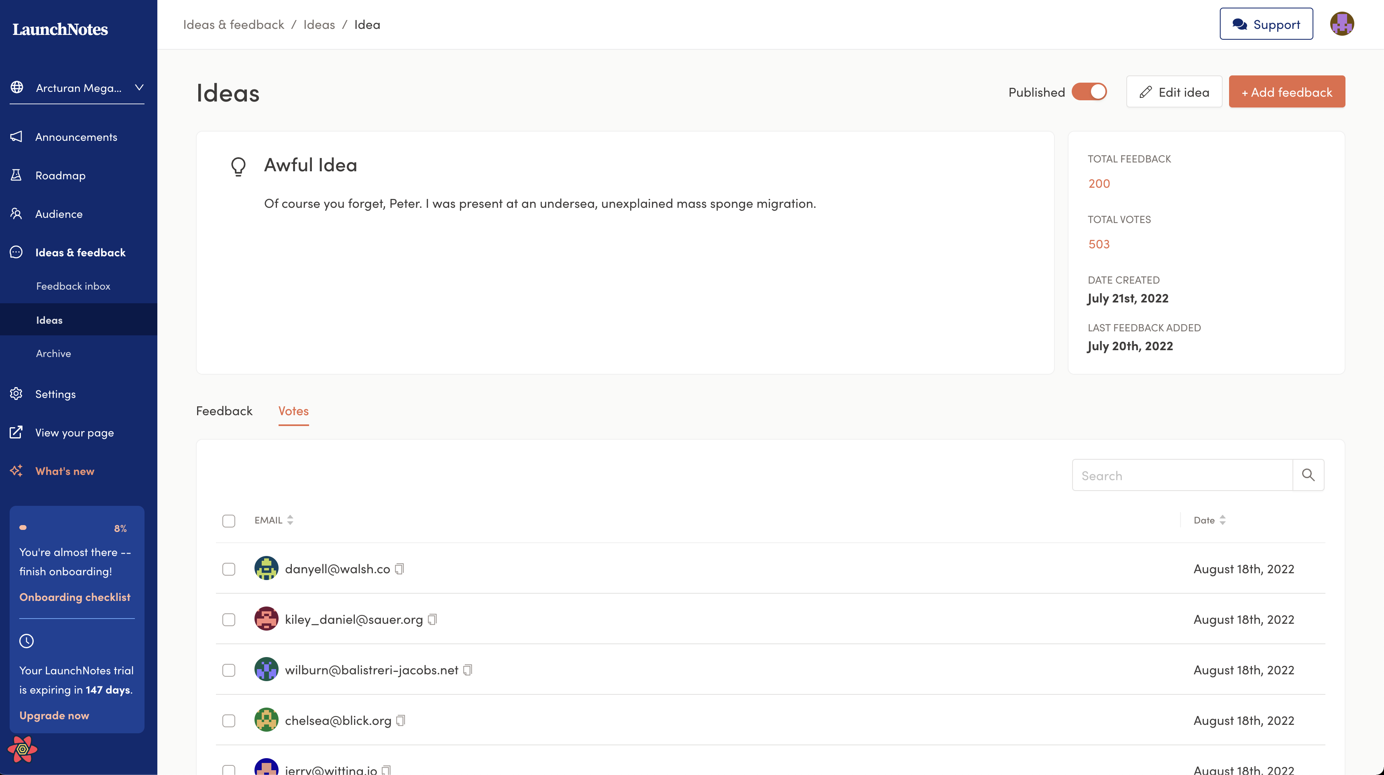Click the globe icon beside Arcturan Mega

(17, 87)
